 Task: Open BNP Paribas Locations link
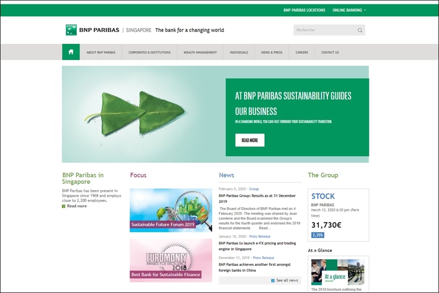tap(304, 10)
